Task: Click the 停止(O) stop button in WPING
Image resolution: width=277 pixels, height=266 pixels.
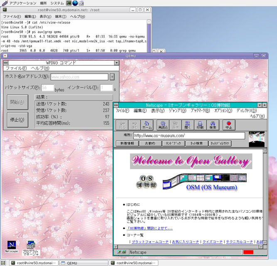Action: click(17, 120)
